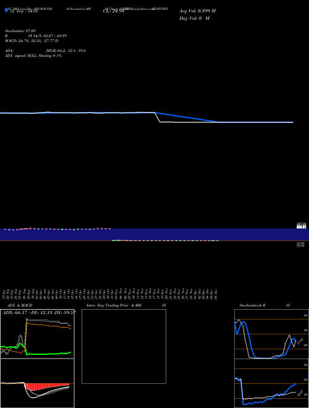Click the 'Intra Day Trading Price & MR' title
309x408 pixels.
tap(114, 305)
